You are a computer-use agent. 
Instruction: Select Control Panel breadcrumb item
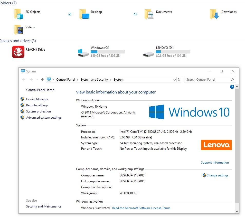click(x=65, y=80)
